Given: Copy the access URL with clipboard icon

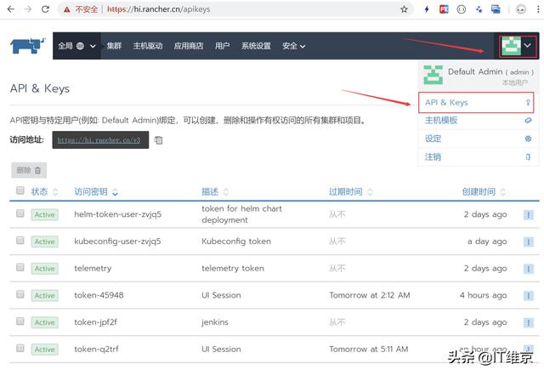Looking at the screenshot, I should (x=159, y=140).
